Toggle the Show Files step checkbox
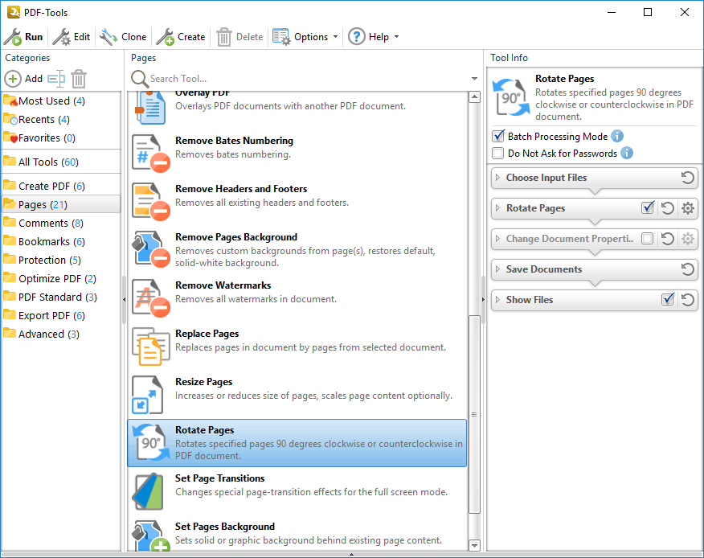Image resolution: width=704 pixels, height=558 pixels. click(x=668, y=299)
